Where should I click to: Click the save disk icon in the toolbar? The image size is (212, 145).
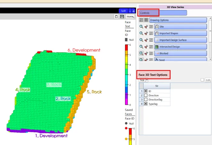coord(122,17)
